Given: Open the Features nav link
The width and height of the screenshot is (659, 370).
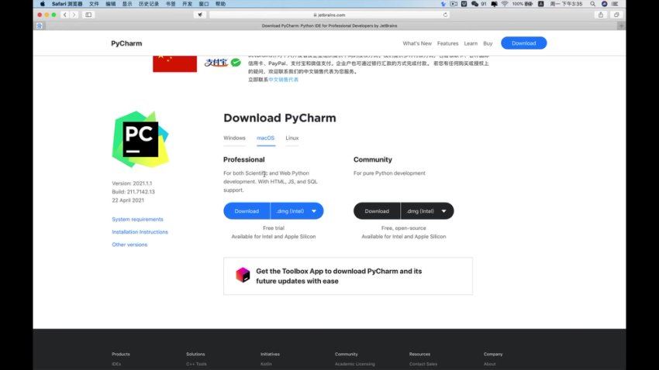Looking at the screenshot, I should tap(447, 43).
